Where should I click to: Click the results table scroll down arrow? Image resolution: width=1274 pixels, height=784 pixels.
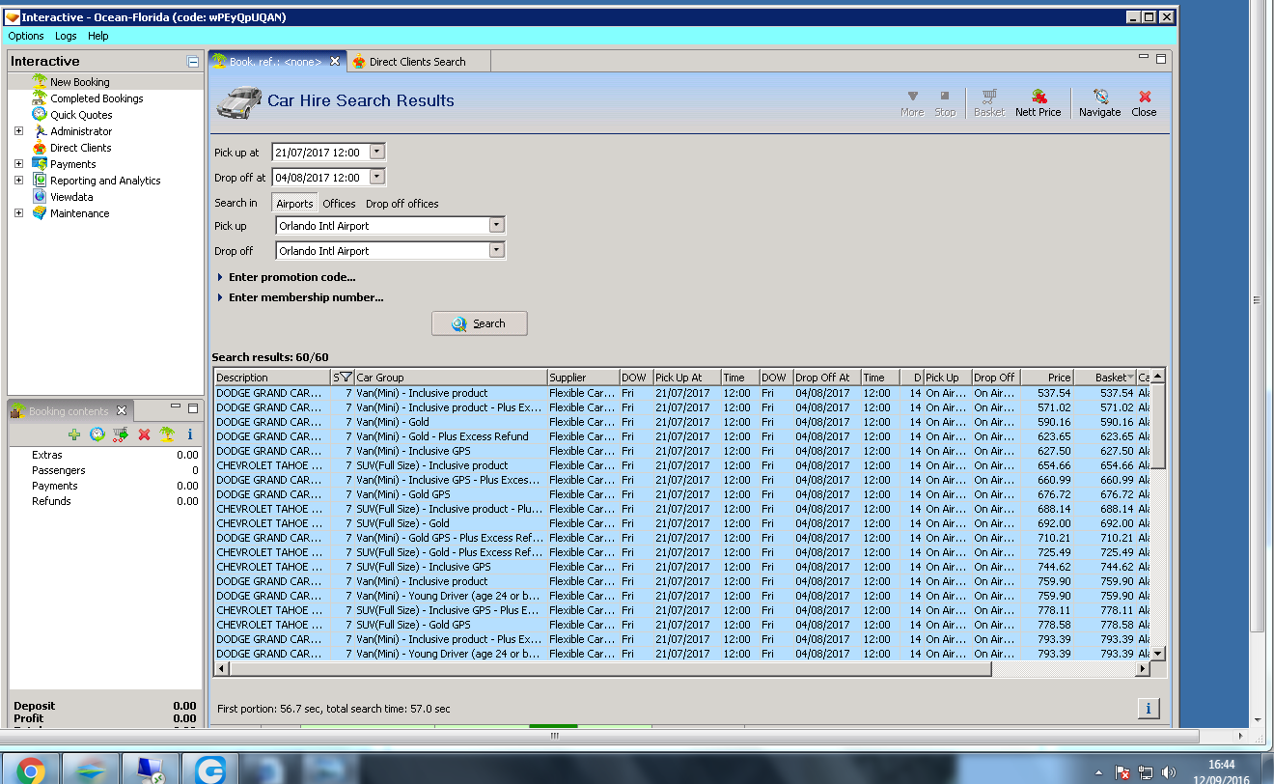(1158, 655)
